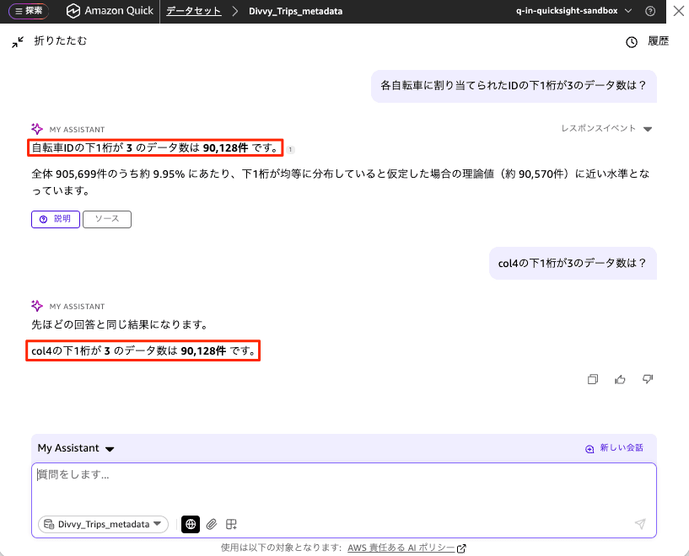The height and width of the screenshot is (556, 689).
Task: Start a 新しい会話 new conversation
Action: tap(614, 448)
